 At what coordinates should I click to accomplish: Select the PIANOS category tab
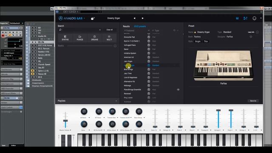pos(80,38)
